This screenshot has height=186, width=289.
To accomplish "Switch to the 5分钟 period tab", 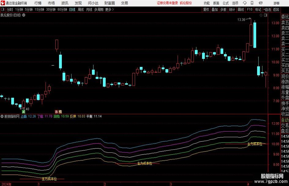I will point(28,9).
